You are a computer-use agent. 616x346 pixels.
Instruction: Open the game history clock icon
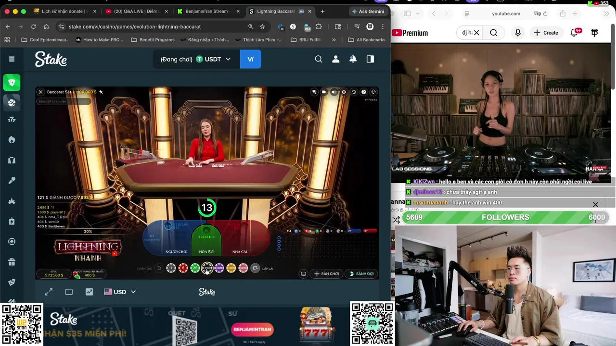354,92
